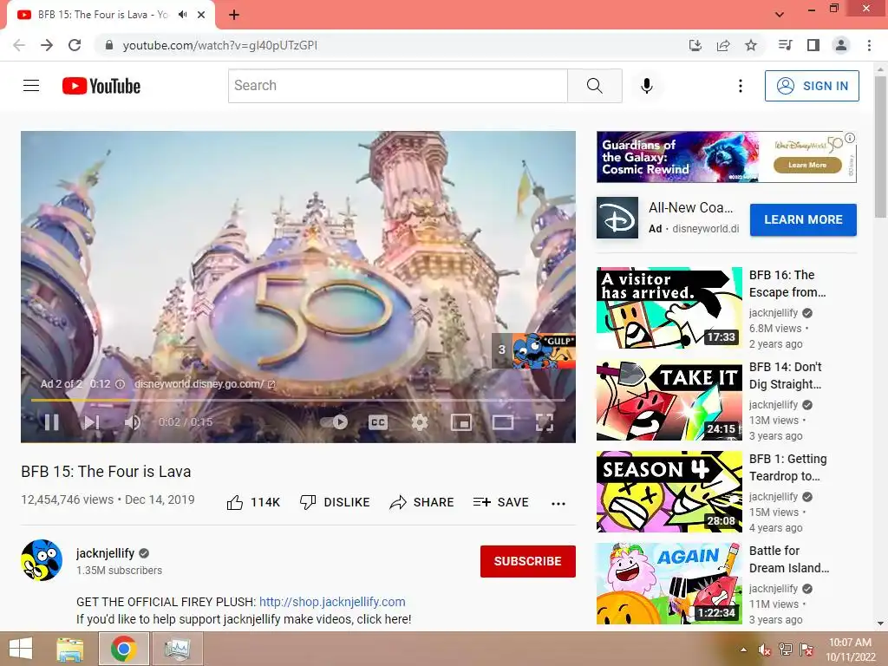The image size is (888, 666).
Task: Enter full screen mode
Action: click(x=545, y=422)
